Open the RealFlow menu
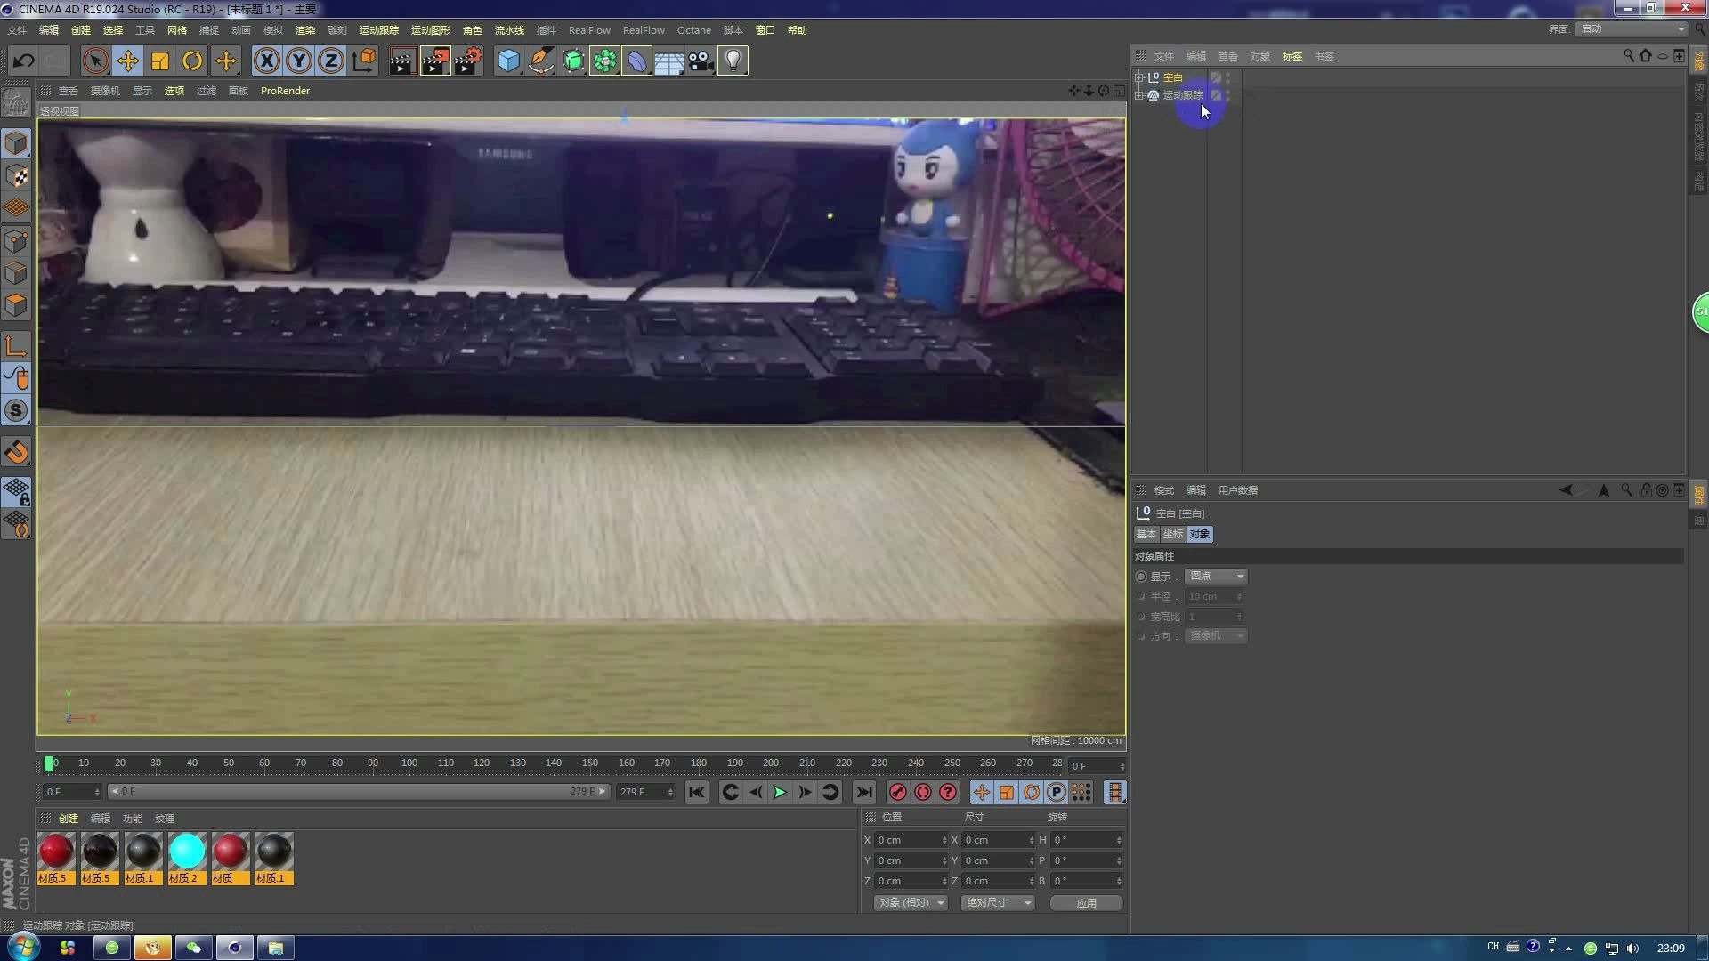 pos(588,29)
